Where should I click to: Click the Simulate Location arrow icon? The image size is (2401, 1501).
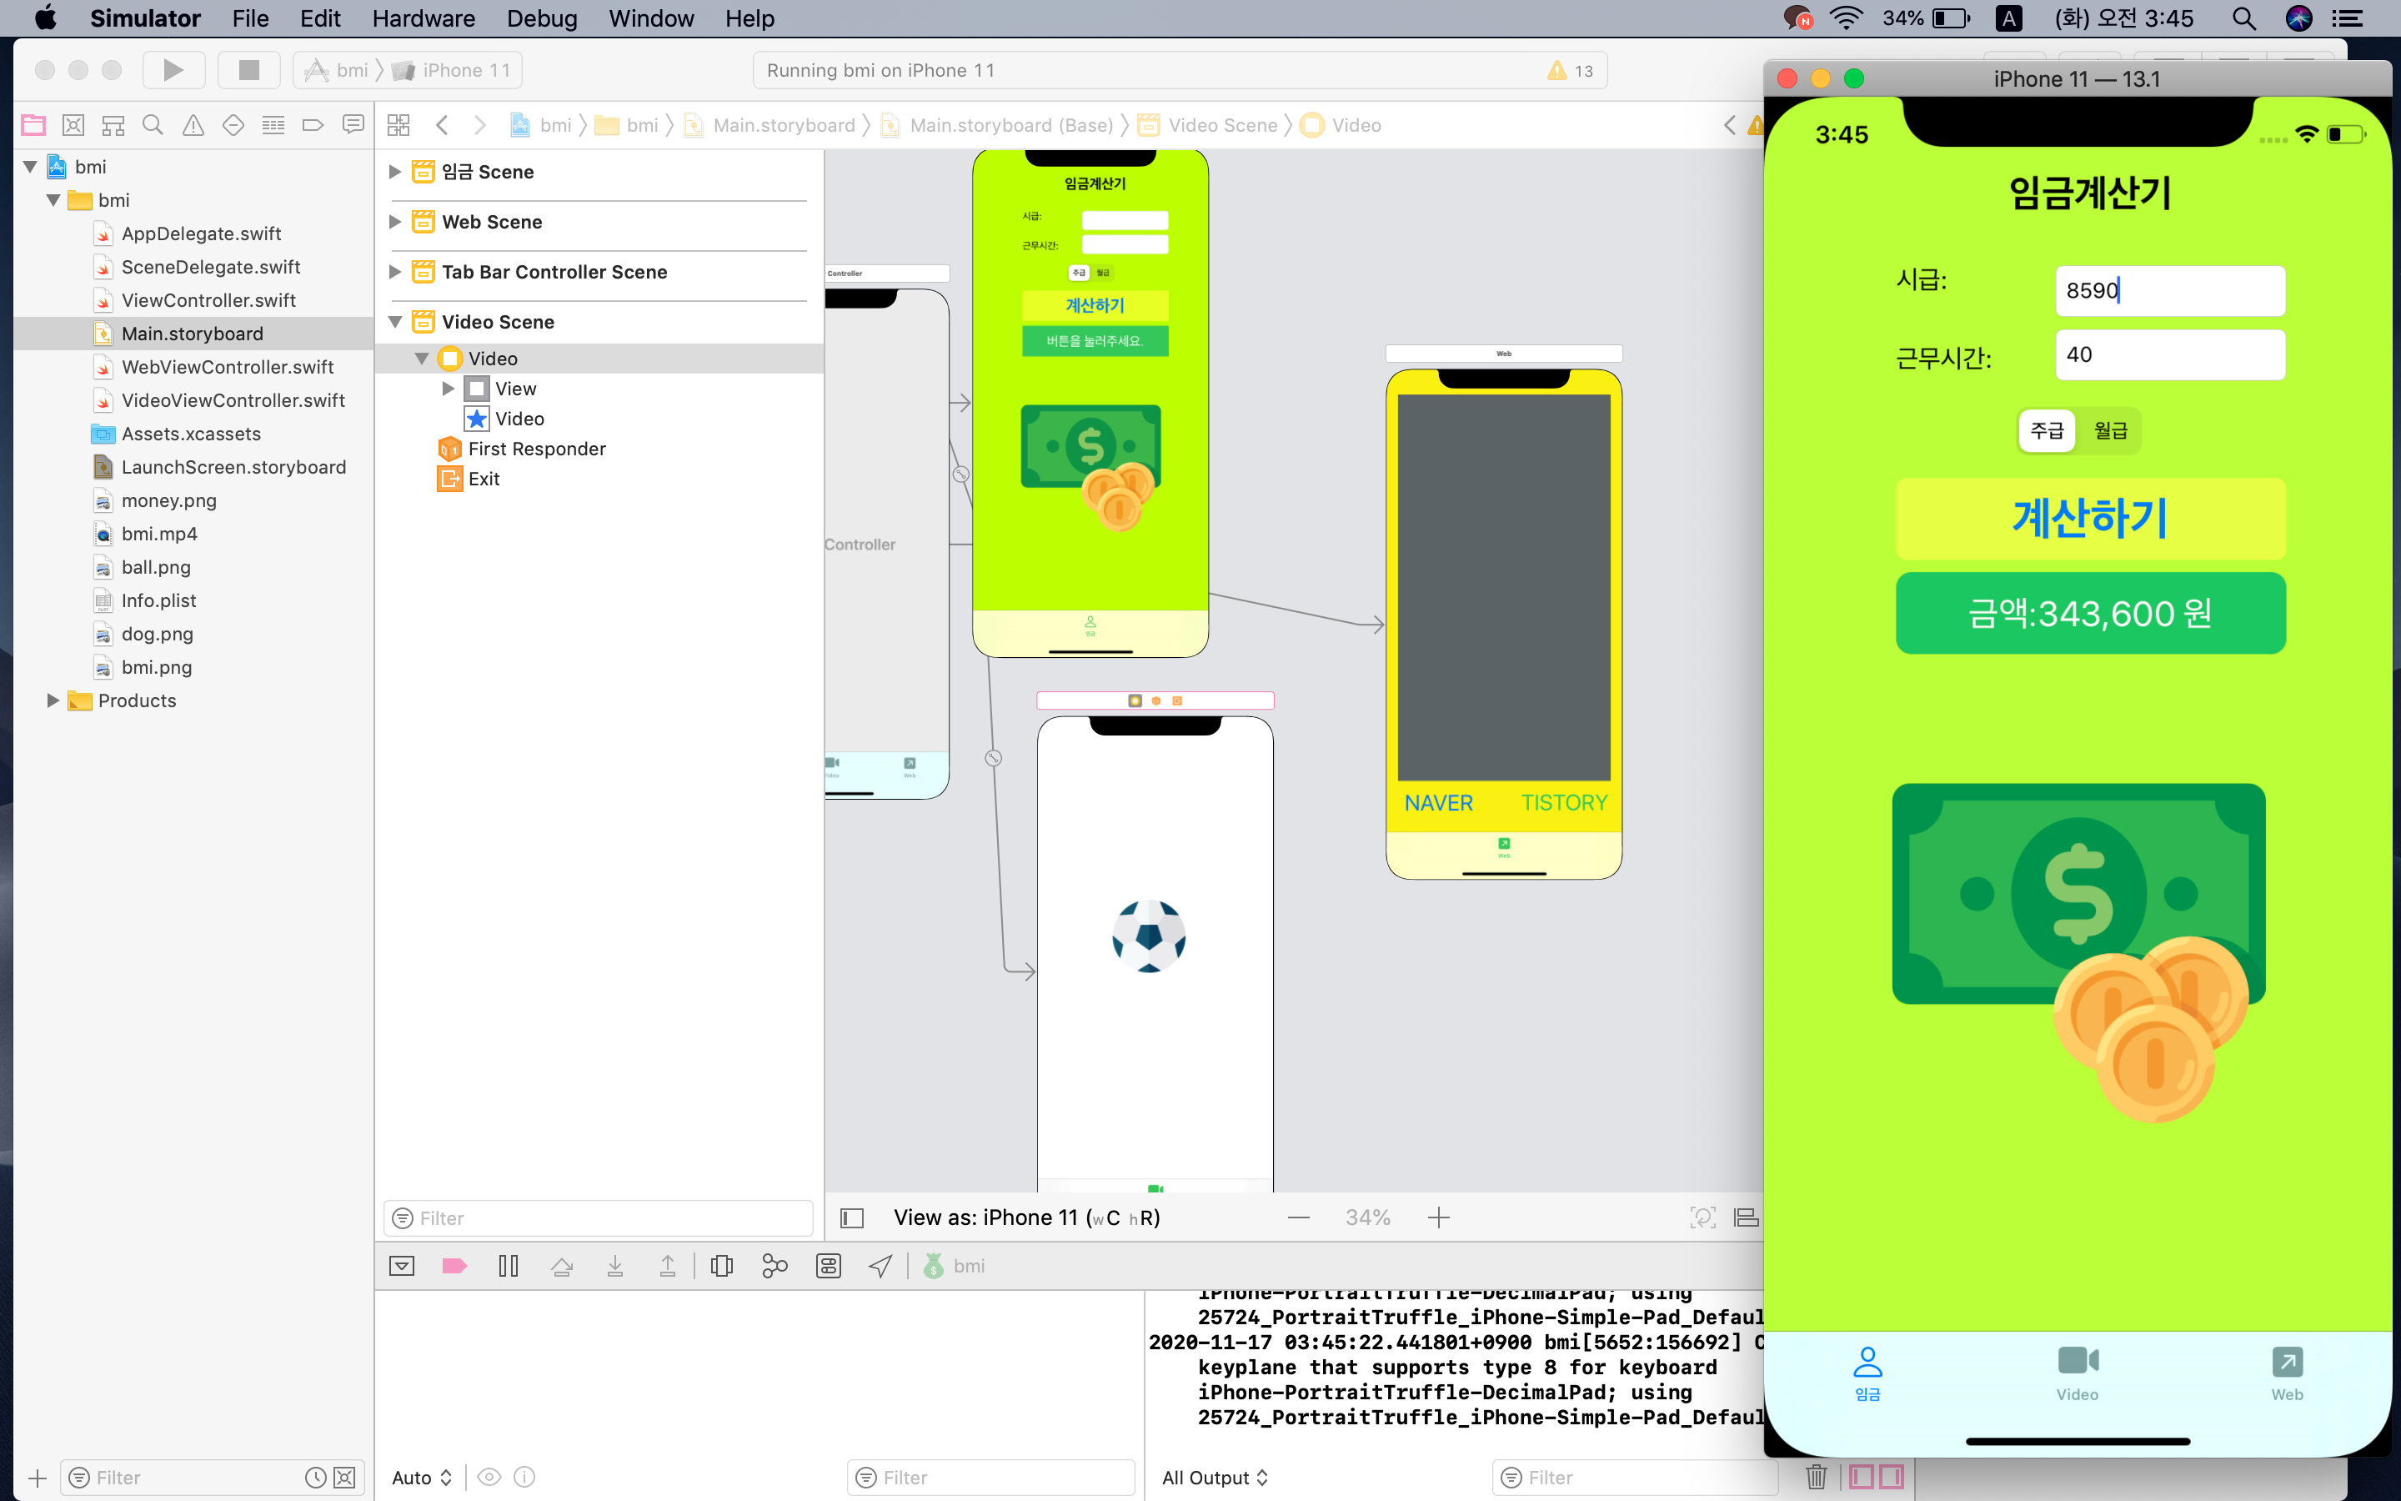(x=880, y=1266)
